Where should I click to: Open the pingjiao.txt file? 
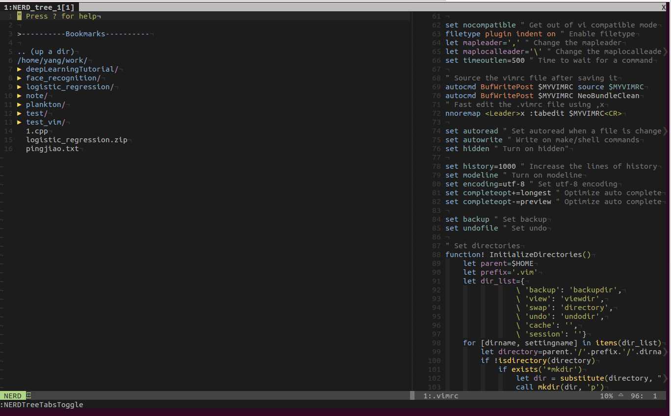(x=52, y=149)
